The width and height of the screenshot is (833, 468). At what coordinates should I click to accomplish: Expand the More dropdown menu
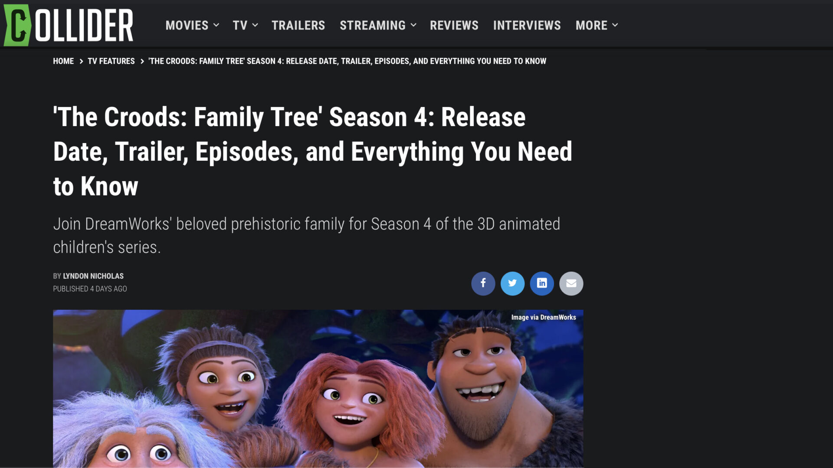[x=597, y=25]
